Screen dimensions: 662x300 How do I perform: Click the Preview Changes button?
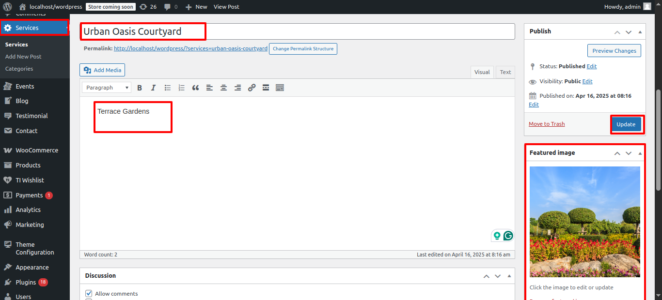coord(614,51)
